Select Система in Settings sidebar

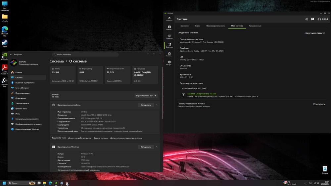[x=28, y=77]
